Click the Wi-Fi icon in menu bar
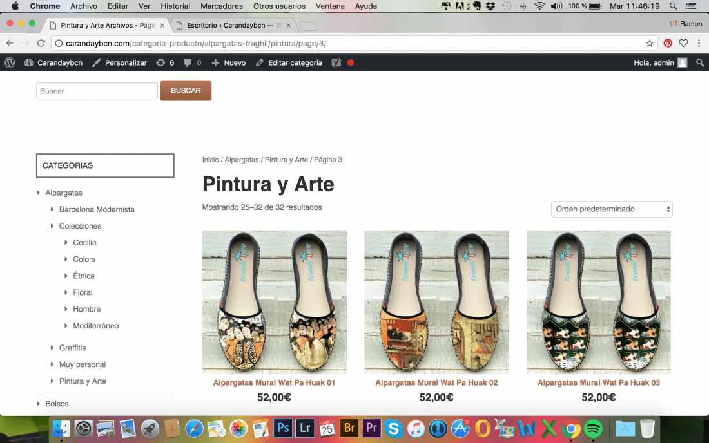This screenshot has width=709, height=443. pos(539,6)
